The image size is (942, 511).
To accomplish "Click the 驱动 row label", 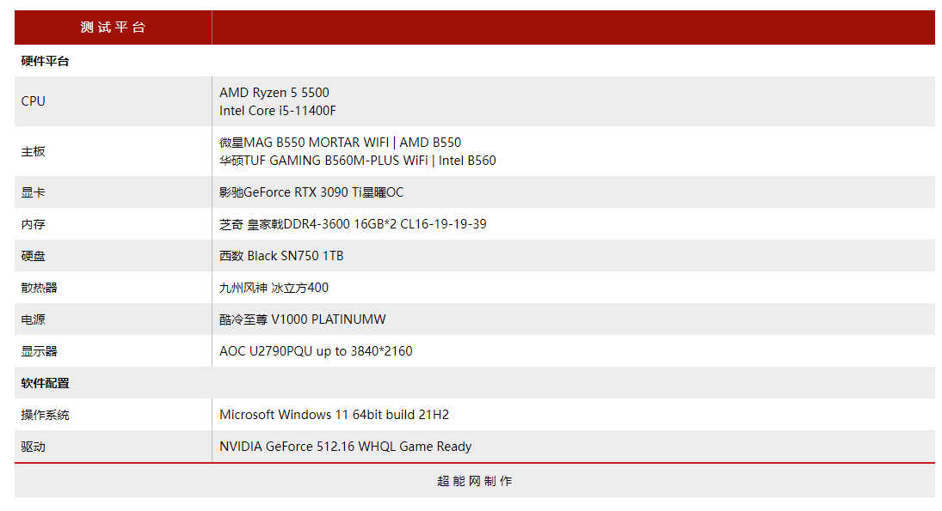I will tap(33, 447).
